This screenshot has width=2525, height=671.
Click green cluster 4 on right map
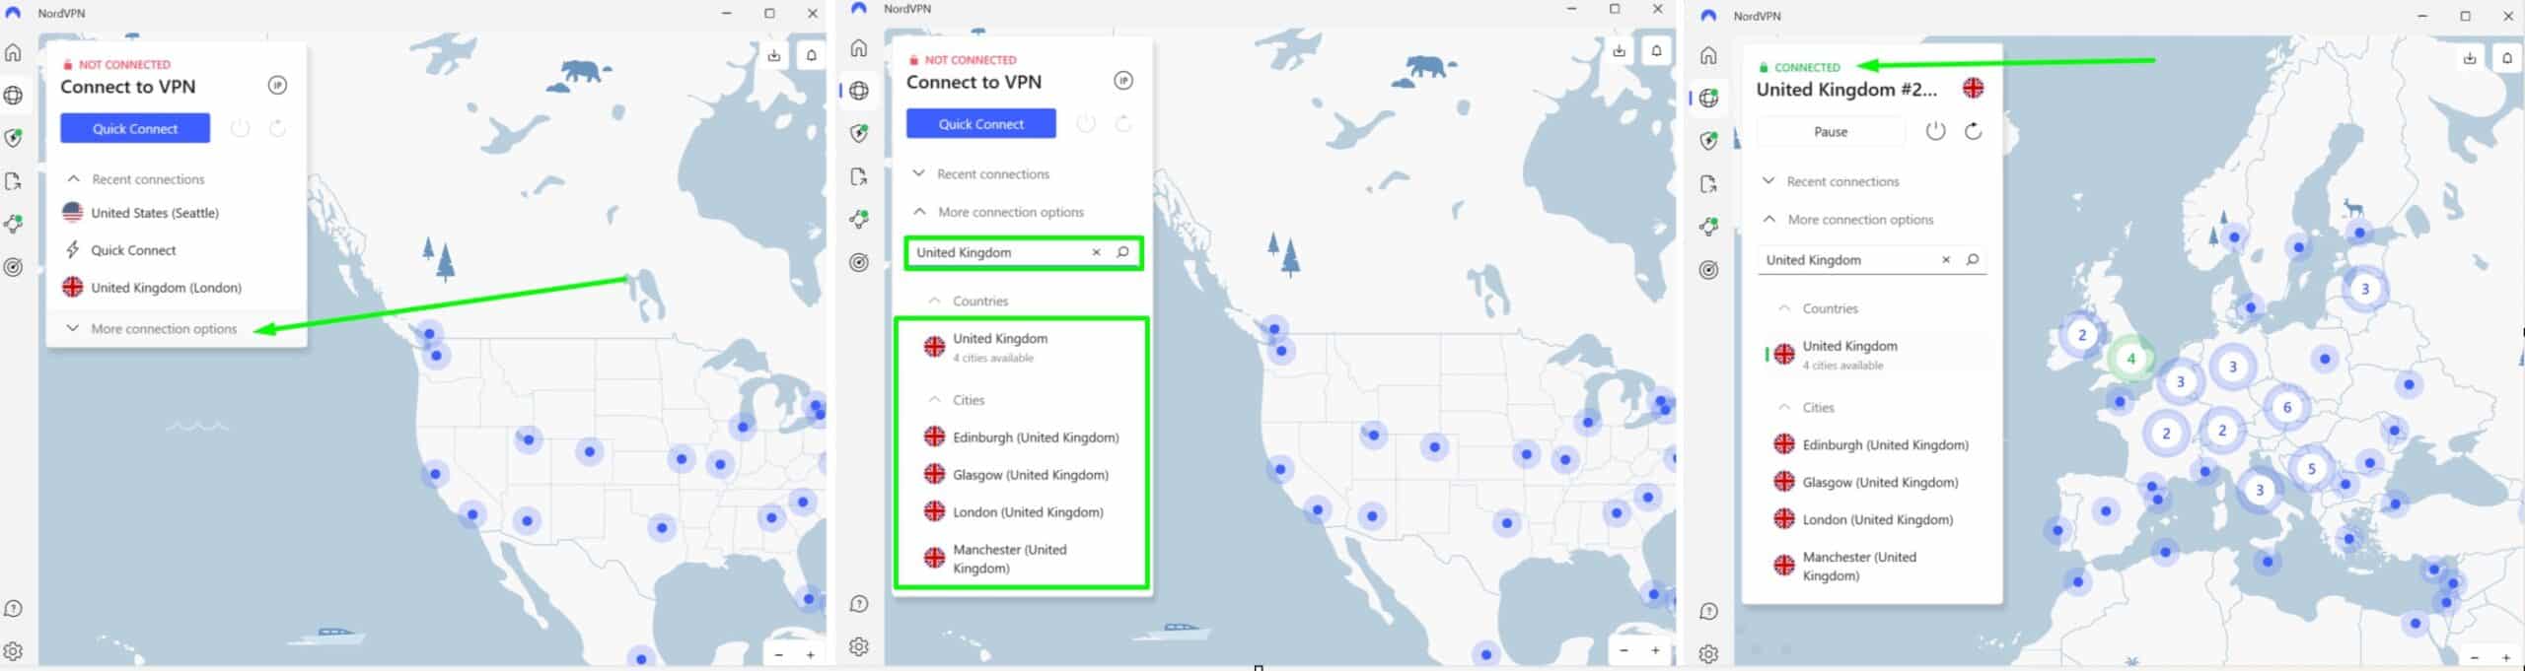(2130, 359)
